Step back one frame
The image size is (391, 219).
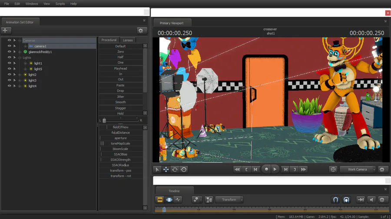tap(255, 169)
